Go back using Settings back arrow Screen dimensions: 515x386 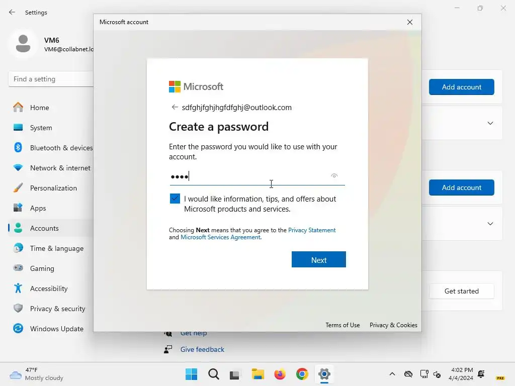pos(12,12)
